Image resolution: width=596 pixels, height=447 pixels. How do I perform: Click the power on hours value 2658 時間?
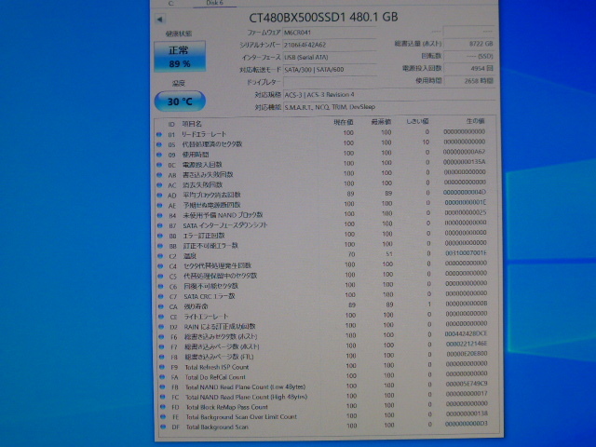tap(469, 81)
